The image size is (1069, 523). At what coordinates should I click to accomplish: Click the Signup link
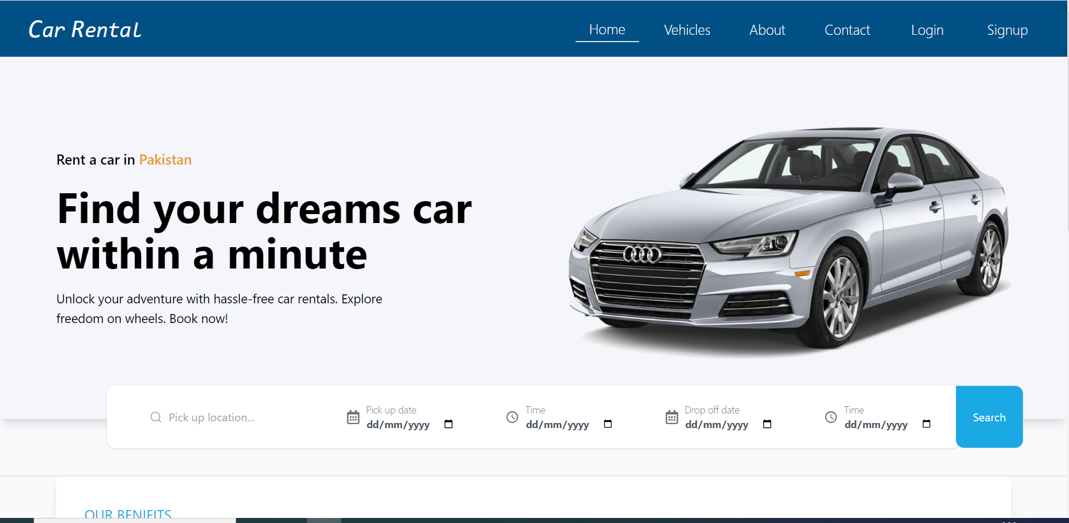(x=1007, y=30)
